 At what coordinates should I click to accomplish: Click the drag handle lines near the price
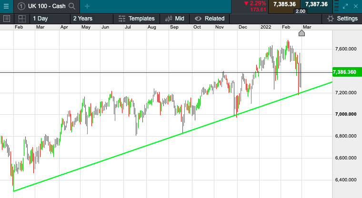coord(336,6)
